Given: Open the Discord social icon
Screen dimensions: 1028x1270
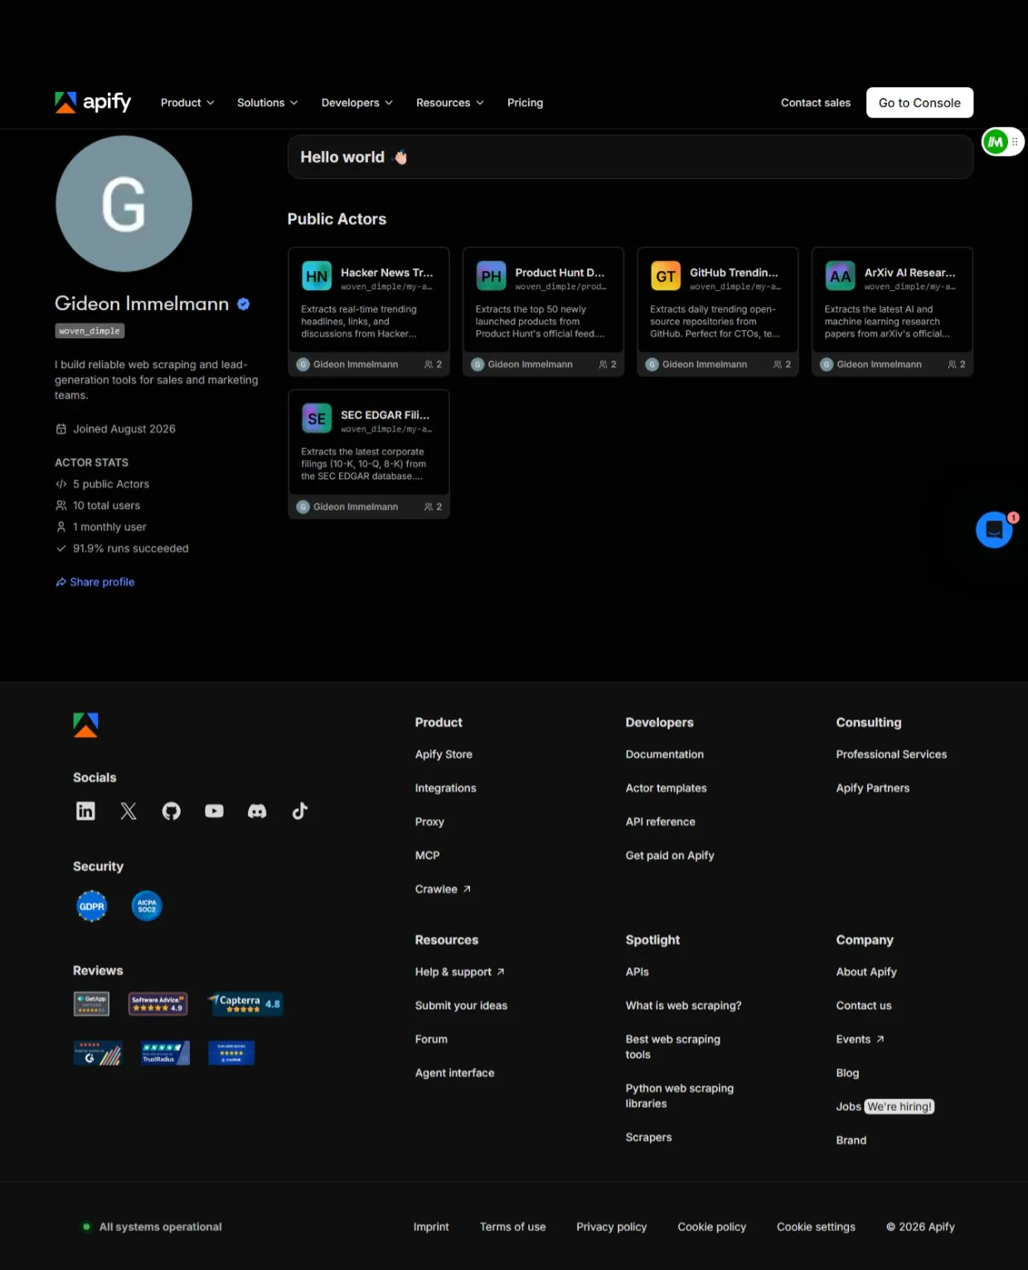Looking at the screenshot, I should (257, 811).
